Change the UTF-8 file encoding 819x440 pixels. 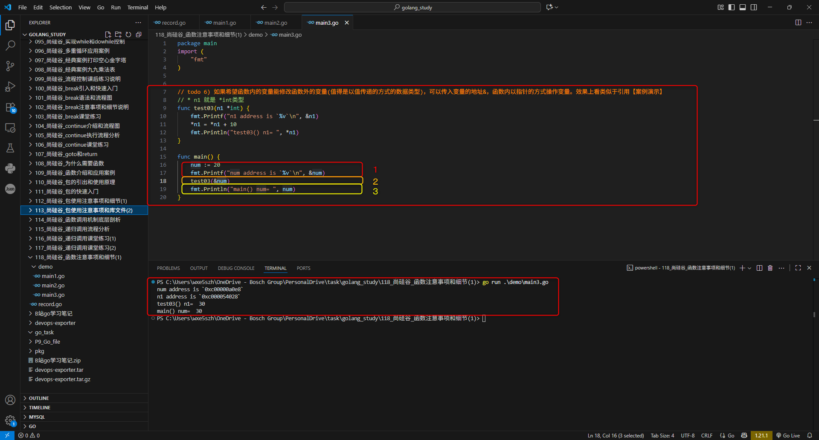[688, 436]
